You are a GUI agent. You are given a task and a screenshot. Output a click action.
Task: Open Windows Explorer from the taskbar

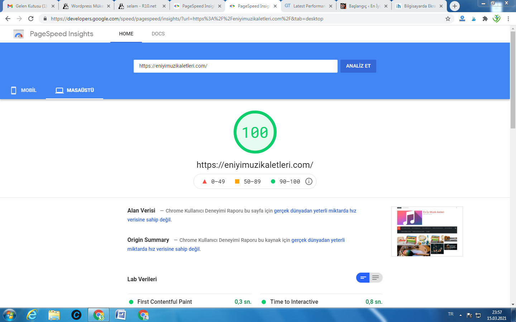click(x=54, y=315)
